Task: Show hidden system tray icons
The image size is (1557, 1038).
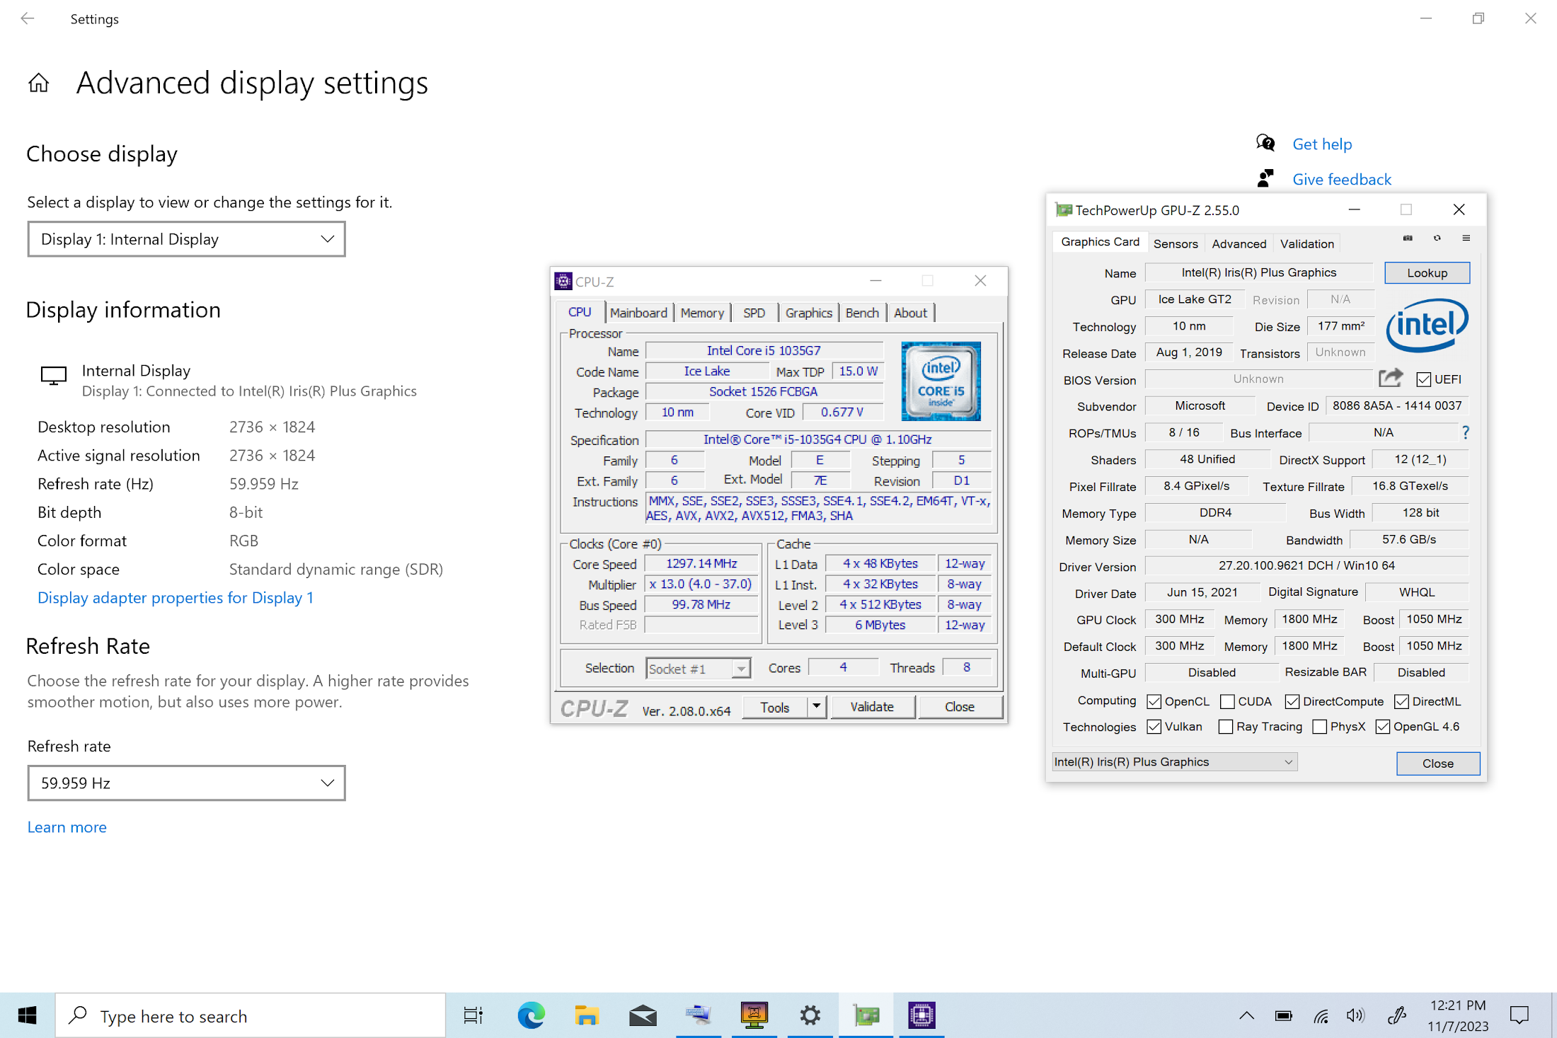Action: point(1247,1015)
